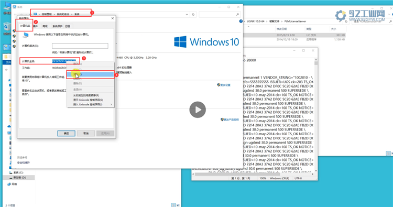Image resolution: width=393 pixels, height=207 pixels.
Task: Play the video with the center play button
Action: tap(198, 110)
